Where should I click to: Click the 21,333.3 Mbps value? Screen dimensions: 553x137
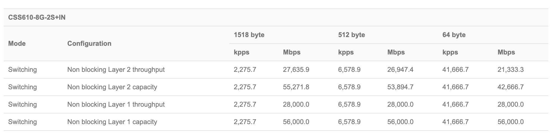tap(510, 70)
